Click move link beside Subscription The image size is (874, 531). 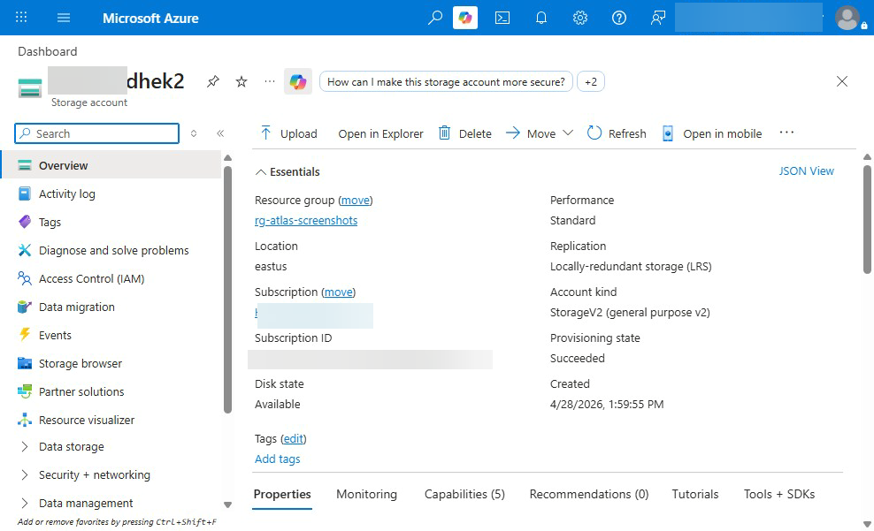pos(338,292)
